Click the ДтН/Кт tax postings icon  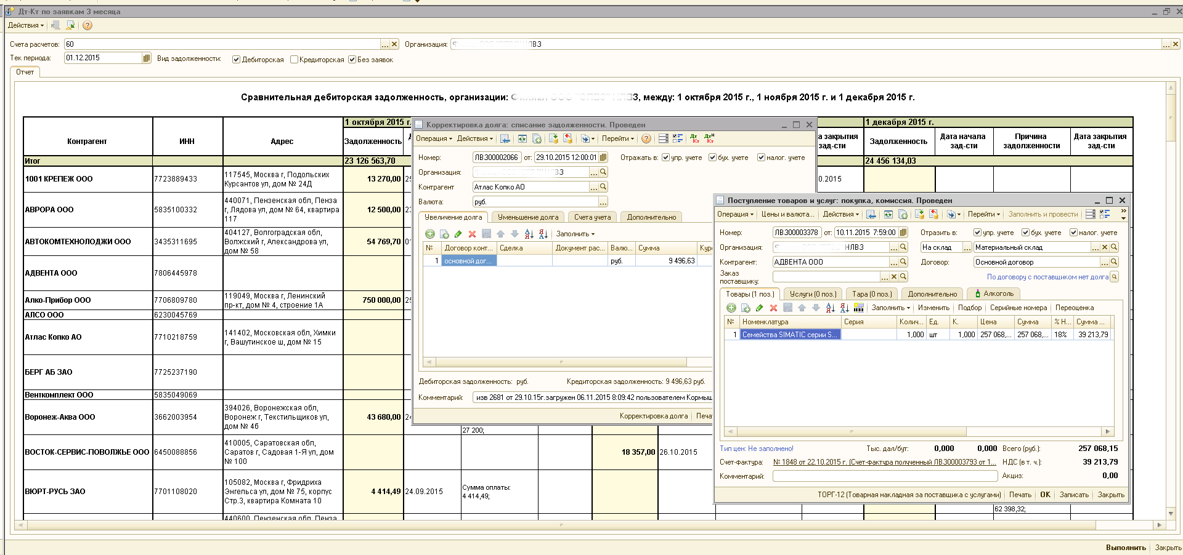point(709,138)
